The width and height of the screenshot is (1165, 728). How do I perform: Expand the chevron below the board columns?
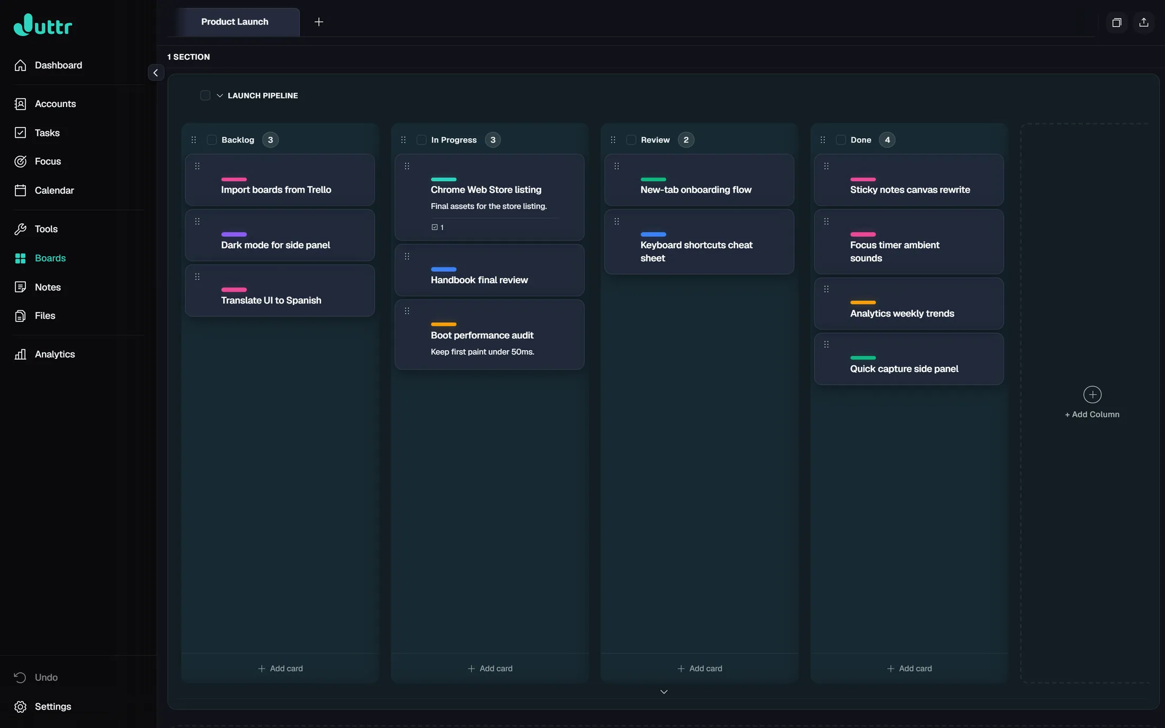[x=664, y=692]
